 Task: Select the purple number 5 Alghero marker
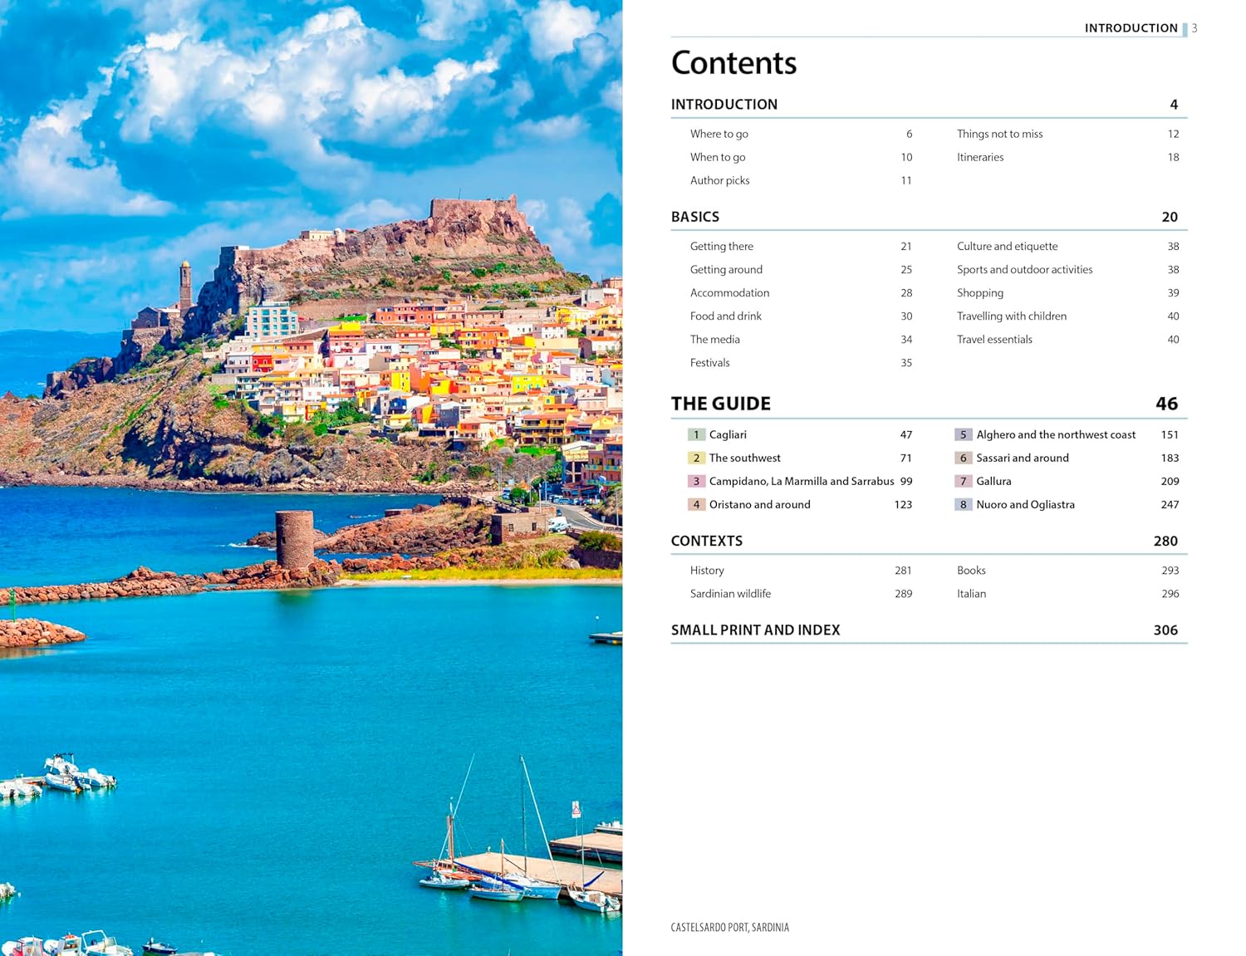pyautogui.click(x=963, y=434)
